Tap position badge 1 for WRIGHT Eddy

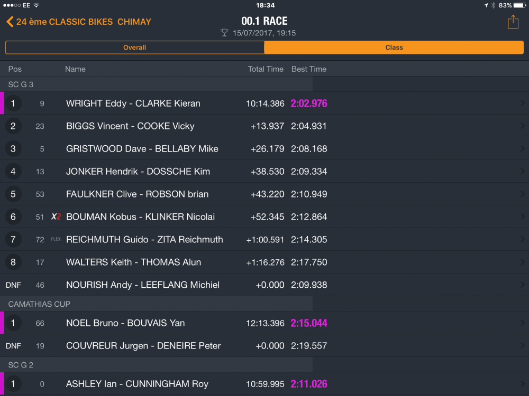[x=13, y=103]
